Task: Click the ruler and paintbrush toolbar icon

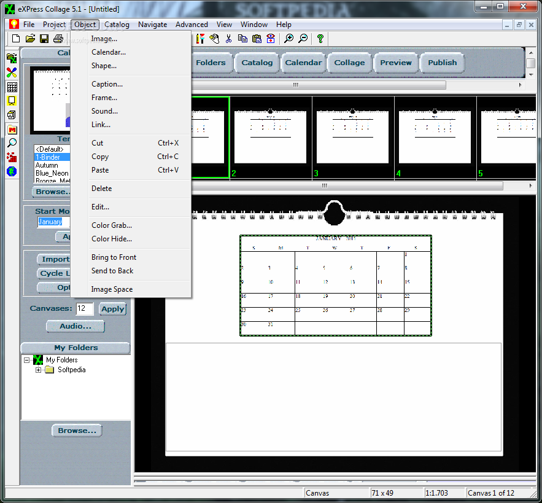Action: click(200, 39)
